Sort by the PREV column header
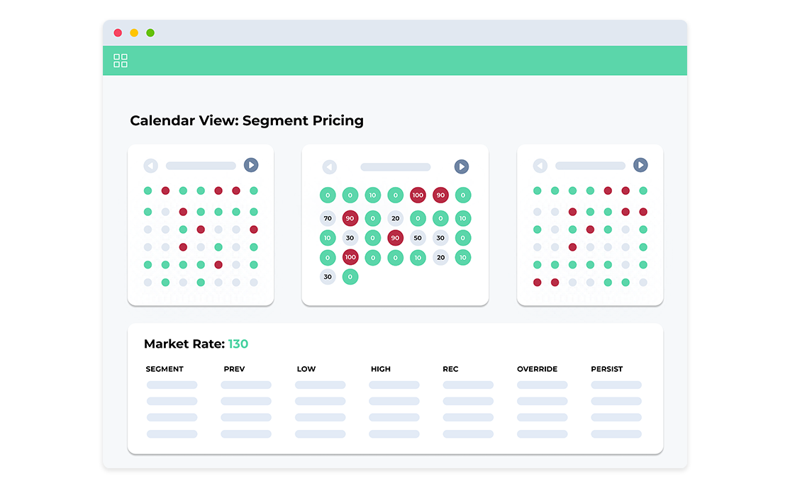The width and height of the screenshot is (790, 493). 234,369
